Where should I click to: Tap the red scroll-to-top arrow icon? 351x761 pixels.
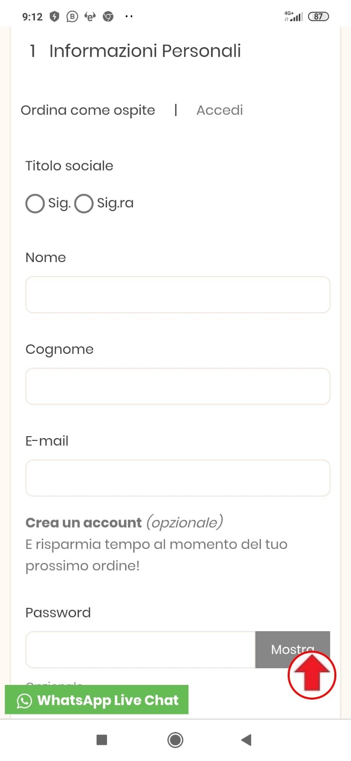[312, 675]
